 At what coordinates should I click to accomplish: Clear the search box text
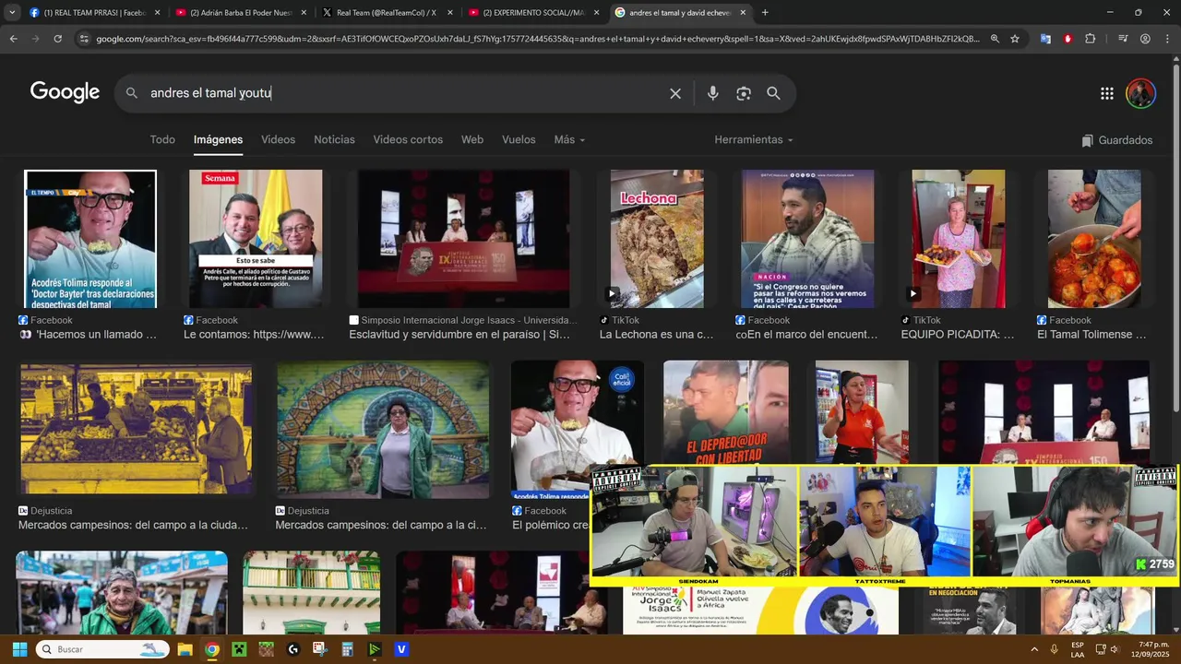tap(675, 93)
